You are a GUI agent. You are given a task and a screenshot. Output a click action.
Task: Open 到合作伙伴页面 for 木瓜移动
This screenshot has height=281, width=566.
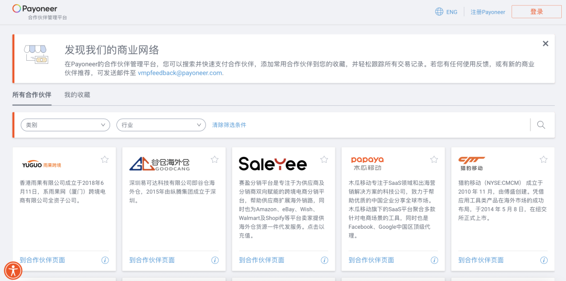click(372, 260)
